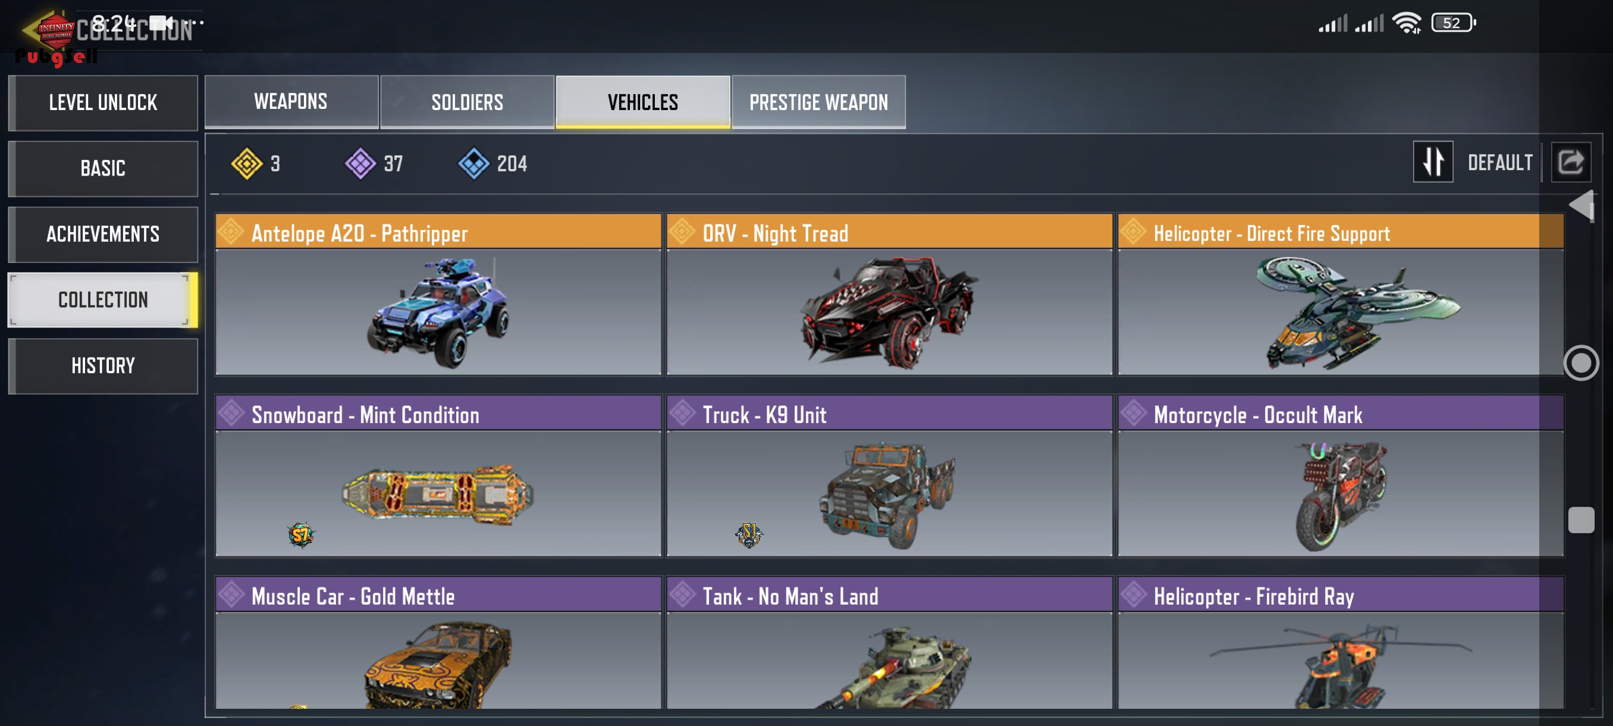Viewport: 1613px width, 726px height.
Task: Tap the square recent apps button
Action: [1581, 520]
